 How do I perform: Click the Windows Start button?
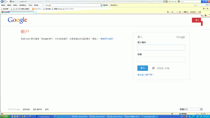5,117
